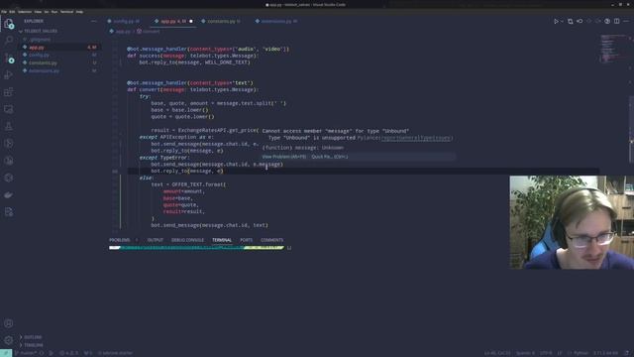
Task: Open editor More Actions ellipsis
Action: click(626, 21)
